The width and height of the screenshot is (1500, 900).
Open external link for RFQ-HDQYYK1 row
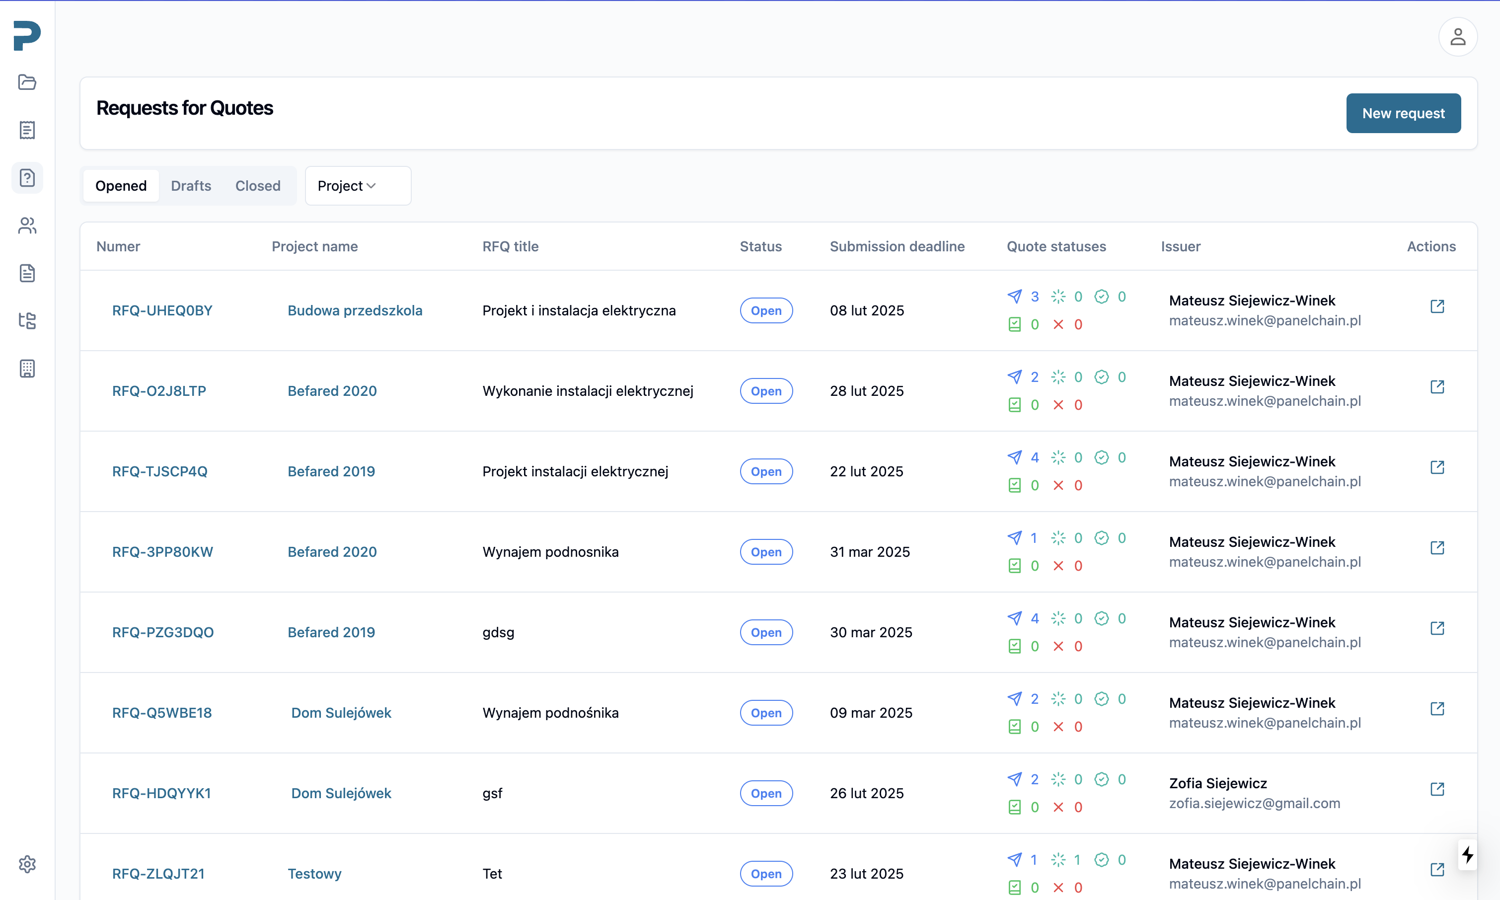1437,789
